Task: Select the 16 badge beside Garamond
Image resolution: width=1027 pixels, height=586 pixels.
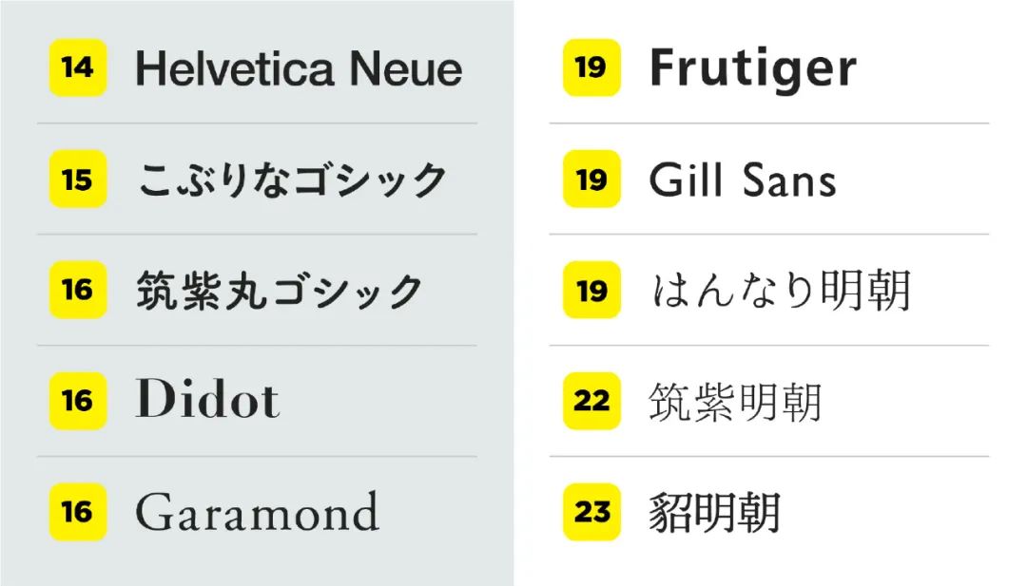Action: click(78, 512)
